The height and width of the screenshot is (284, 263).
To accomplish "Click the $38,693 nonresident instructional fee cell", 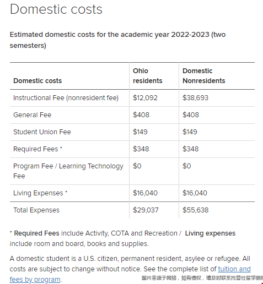I will coord(195,98).
